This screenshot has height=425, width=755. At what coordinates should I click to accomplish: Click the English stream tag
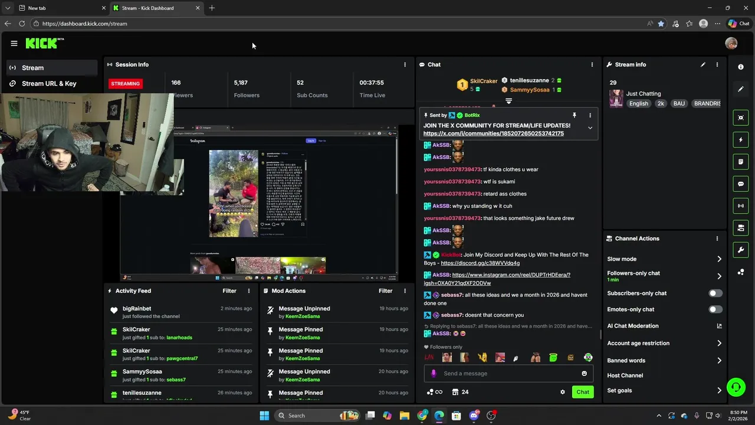click(638, 103)
